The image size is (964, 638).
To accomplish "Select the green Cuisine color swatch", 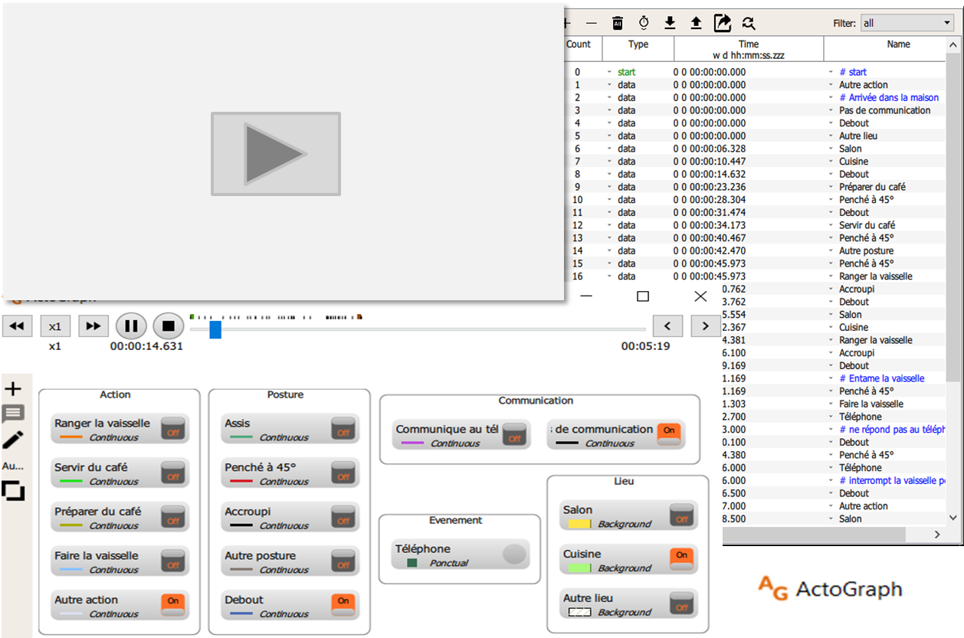I will [x=578, y=568].
